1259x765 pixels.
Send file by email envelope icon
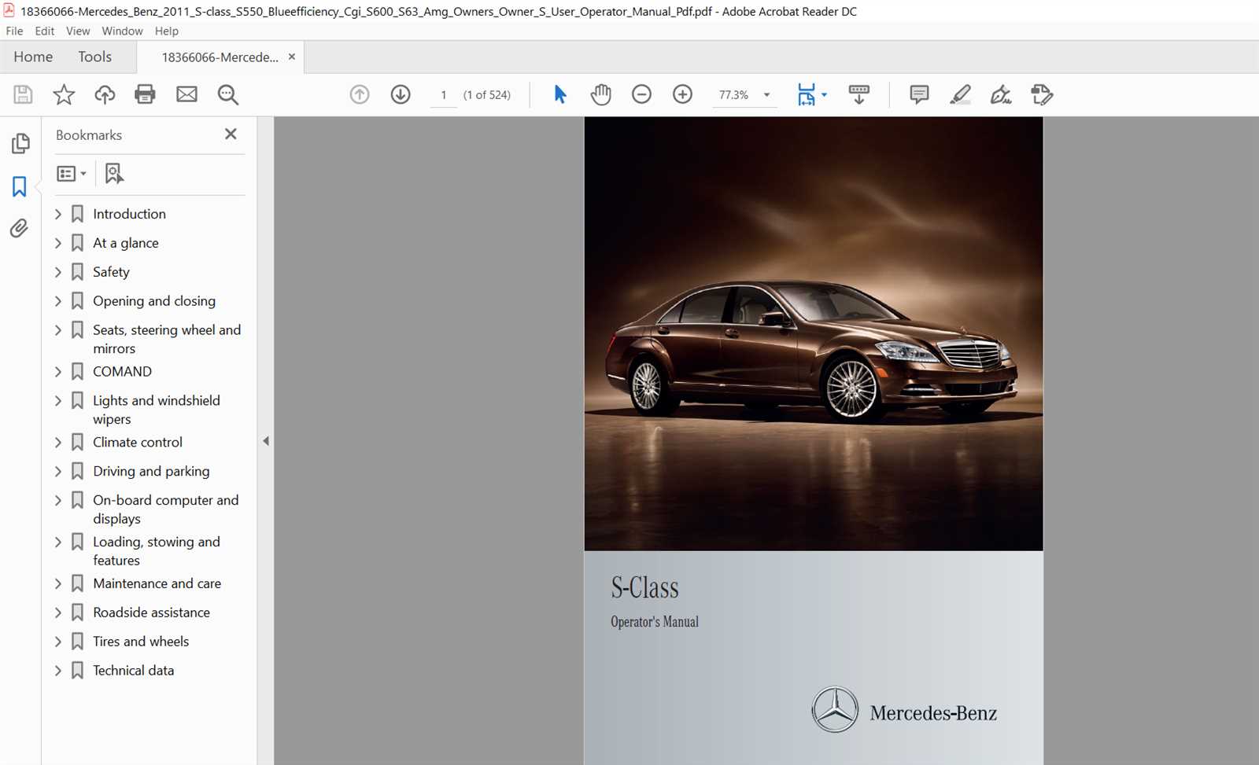tap(186, 95)
